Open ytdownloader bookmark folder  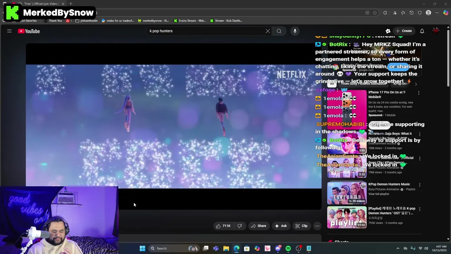coord(87,21)
